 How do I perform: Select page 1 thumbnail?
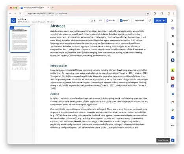pyautogui.click(x=20, y=39)
